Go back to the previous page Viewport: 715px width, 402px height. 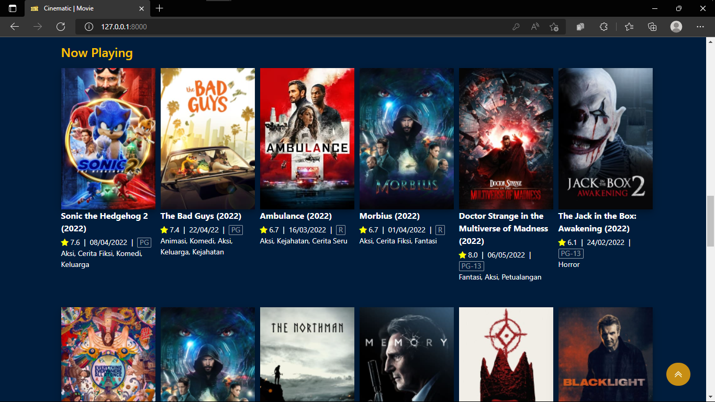click(x=15, y=27)
